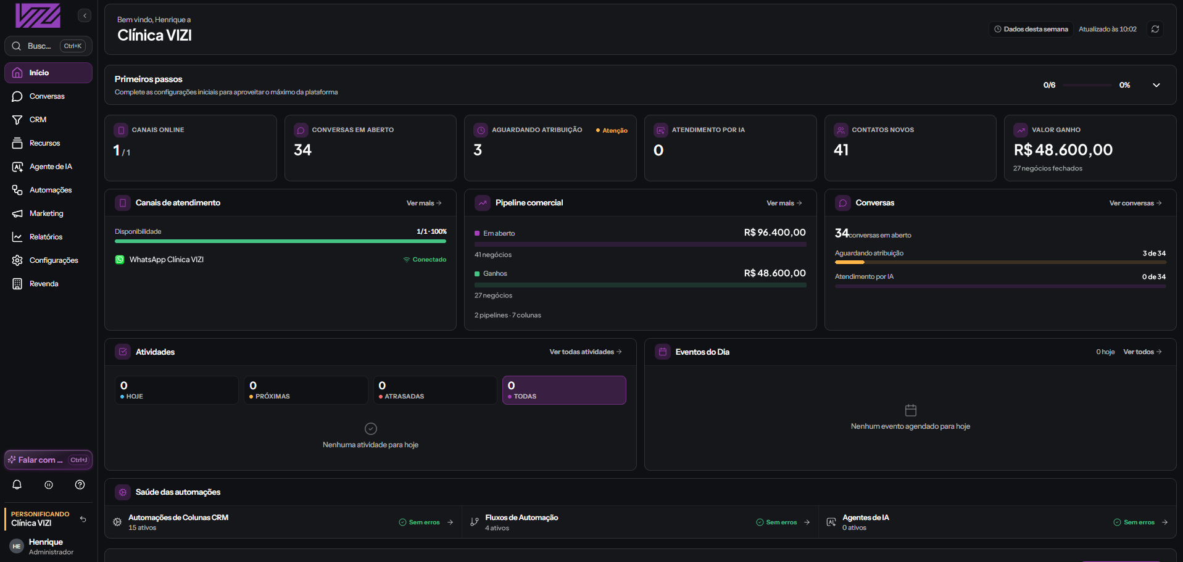The height and width of the screenshot is (562, 1183).
Task: Click the Atenção badge on Aguardando atribuição
Action: click(612, 130)
